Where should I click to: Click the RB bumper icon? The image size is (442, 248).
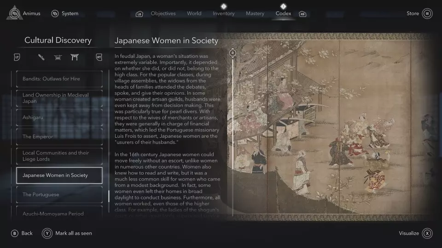302,14
